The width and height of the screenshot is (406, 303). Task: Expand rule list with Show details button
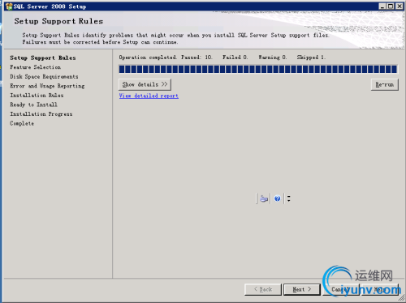(x=145, y=84)
